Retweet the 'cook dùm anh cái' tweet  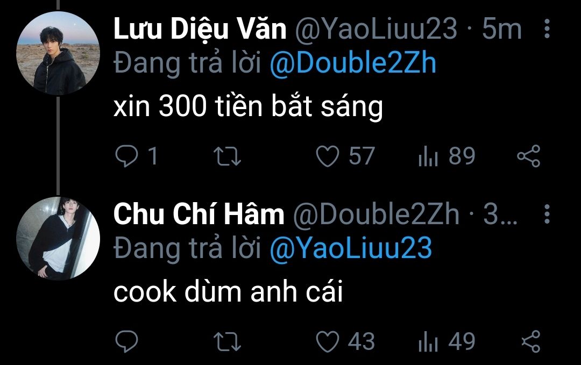[x=227, y=341]
